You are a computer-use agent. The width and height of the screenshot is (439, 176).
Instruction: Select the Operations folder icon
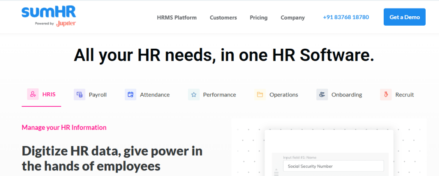(260, 94)
